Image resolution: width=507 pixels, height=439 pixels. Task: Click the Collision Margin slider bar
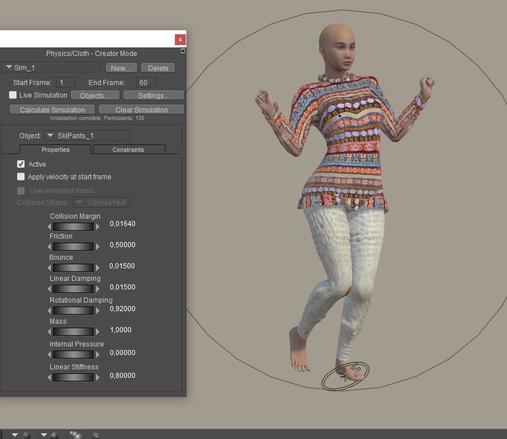[73, 227]
